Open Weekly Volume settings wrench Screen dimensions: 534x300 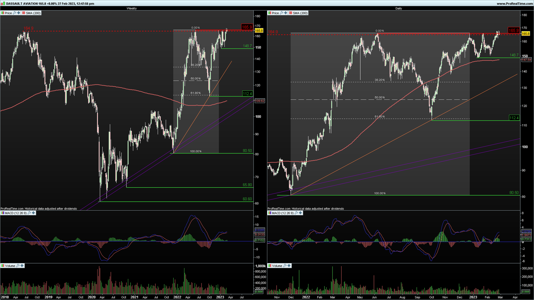(18, 265)
